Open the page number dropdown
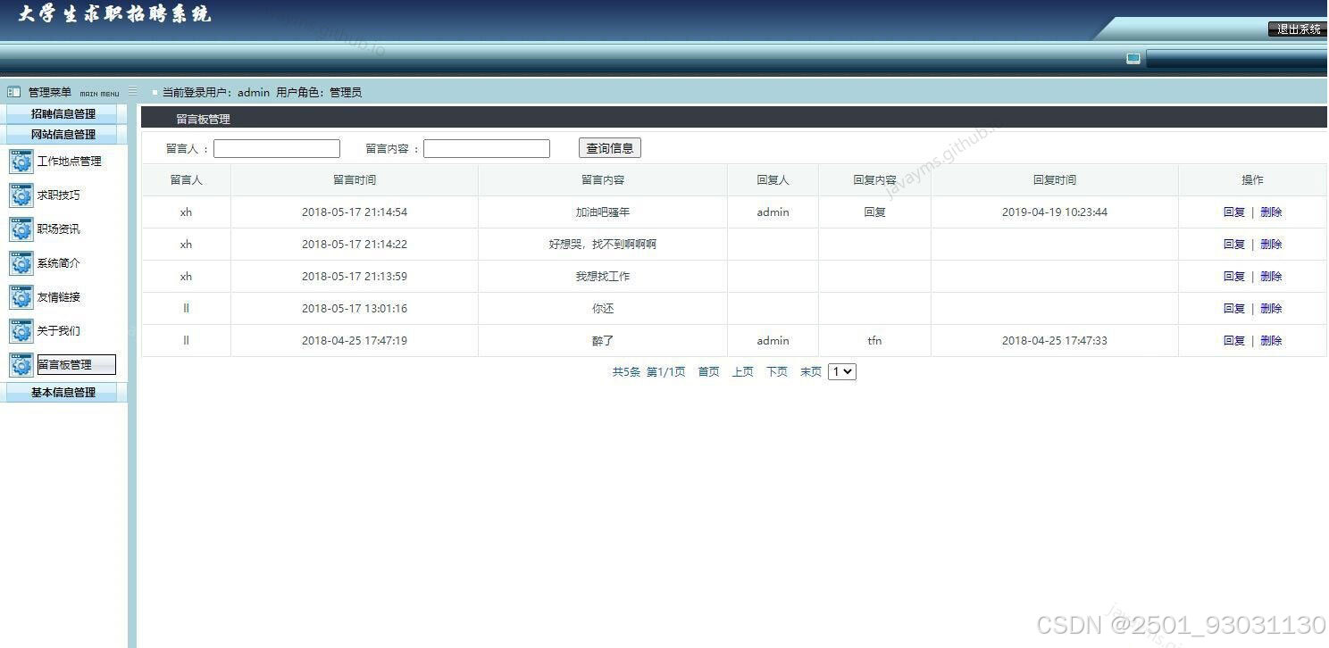The width and height of the screenshot is (1329, 648). click(x=842, y=371)
